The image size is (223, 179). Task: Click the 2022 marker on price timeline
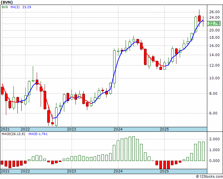click(x=25, y=129)
